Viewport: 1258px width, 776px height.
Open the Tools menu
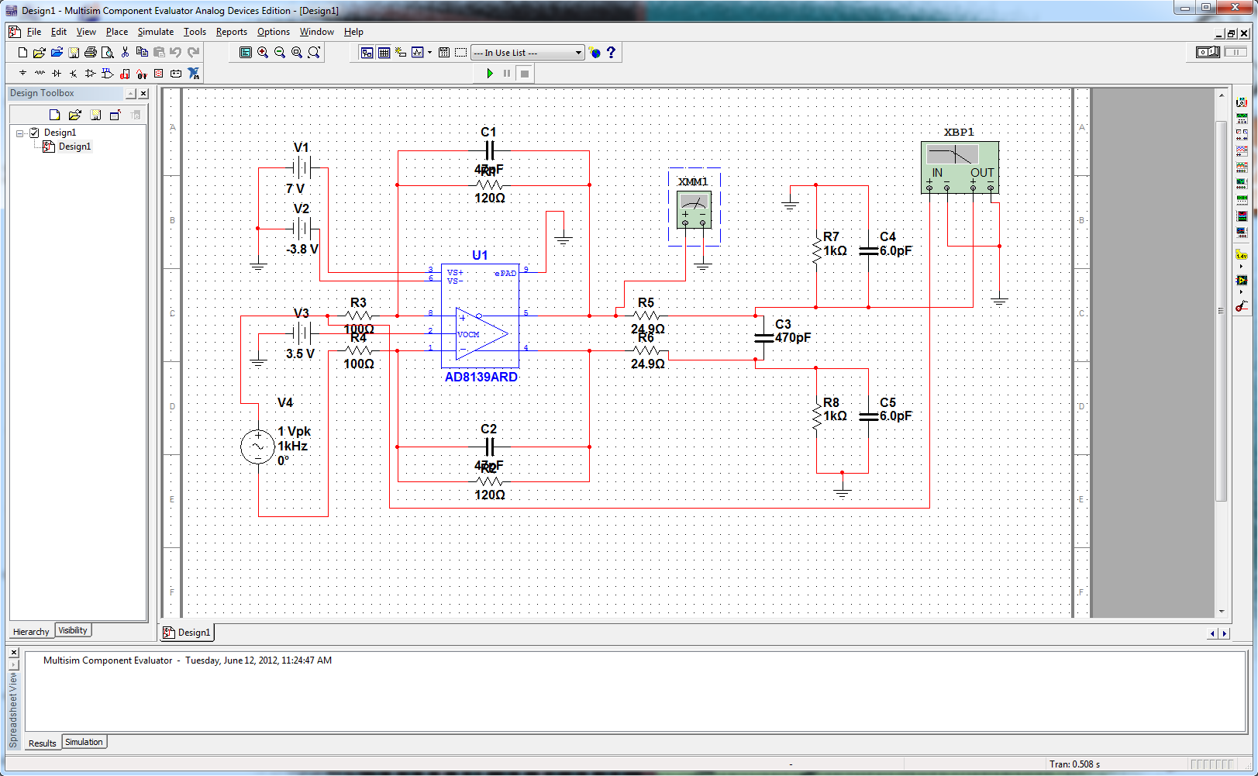pyautogui.click(x=195, y=32)
